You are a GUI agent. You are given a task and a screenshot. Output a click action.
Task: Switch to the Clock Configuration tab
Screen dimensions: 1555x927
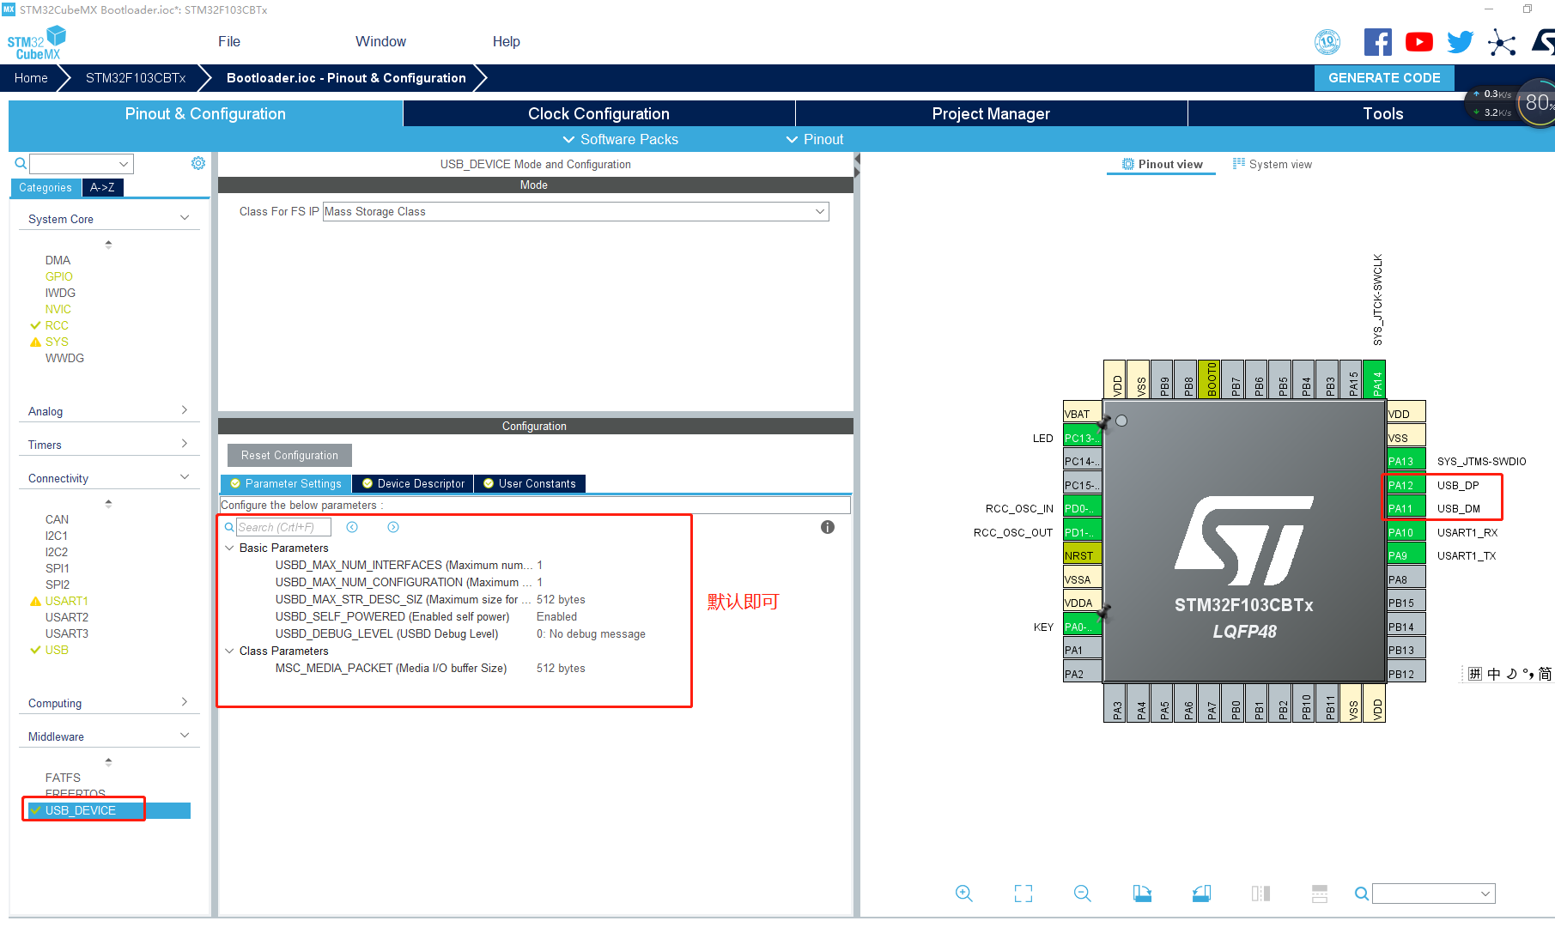click(x=598, y=113)
